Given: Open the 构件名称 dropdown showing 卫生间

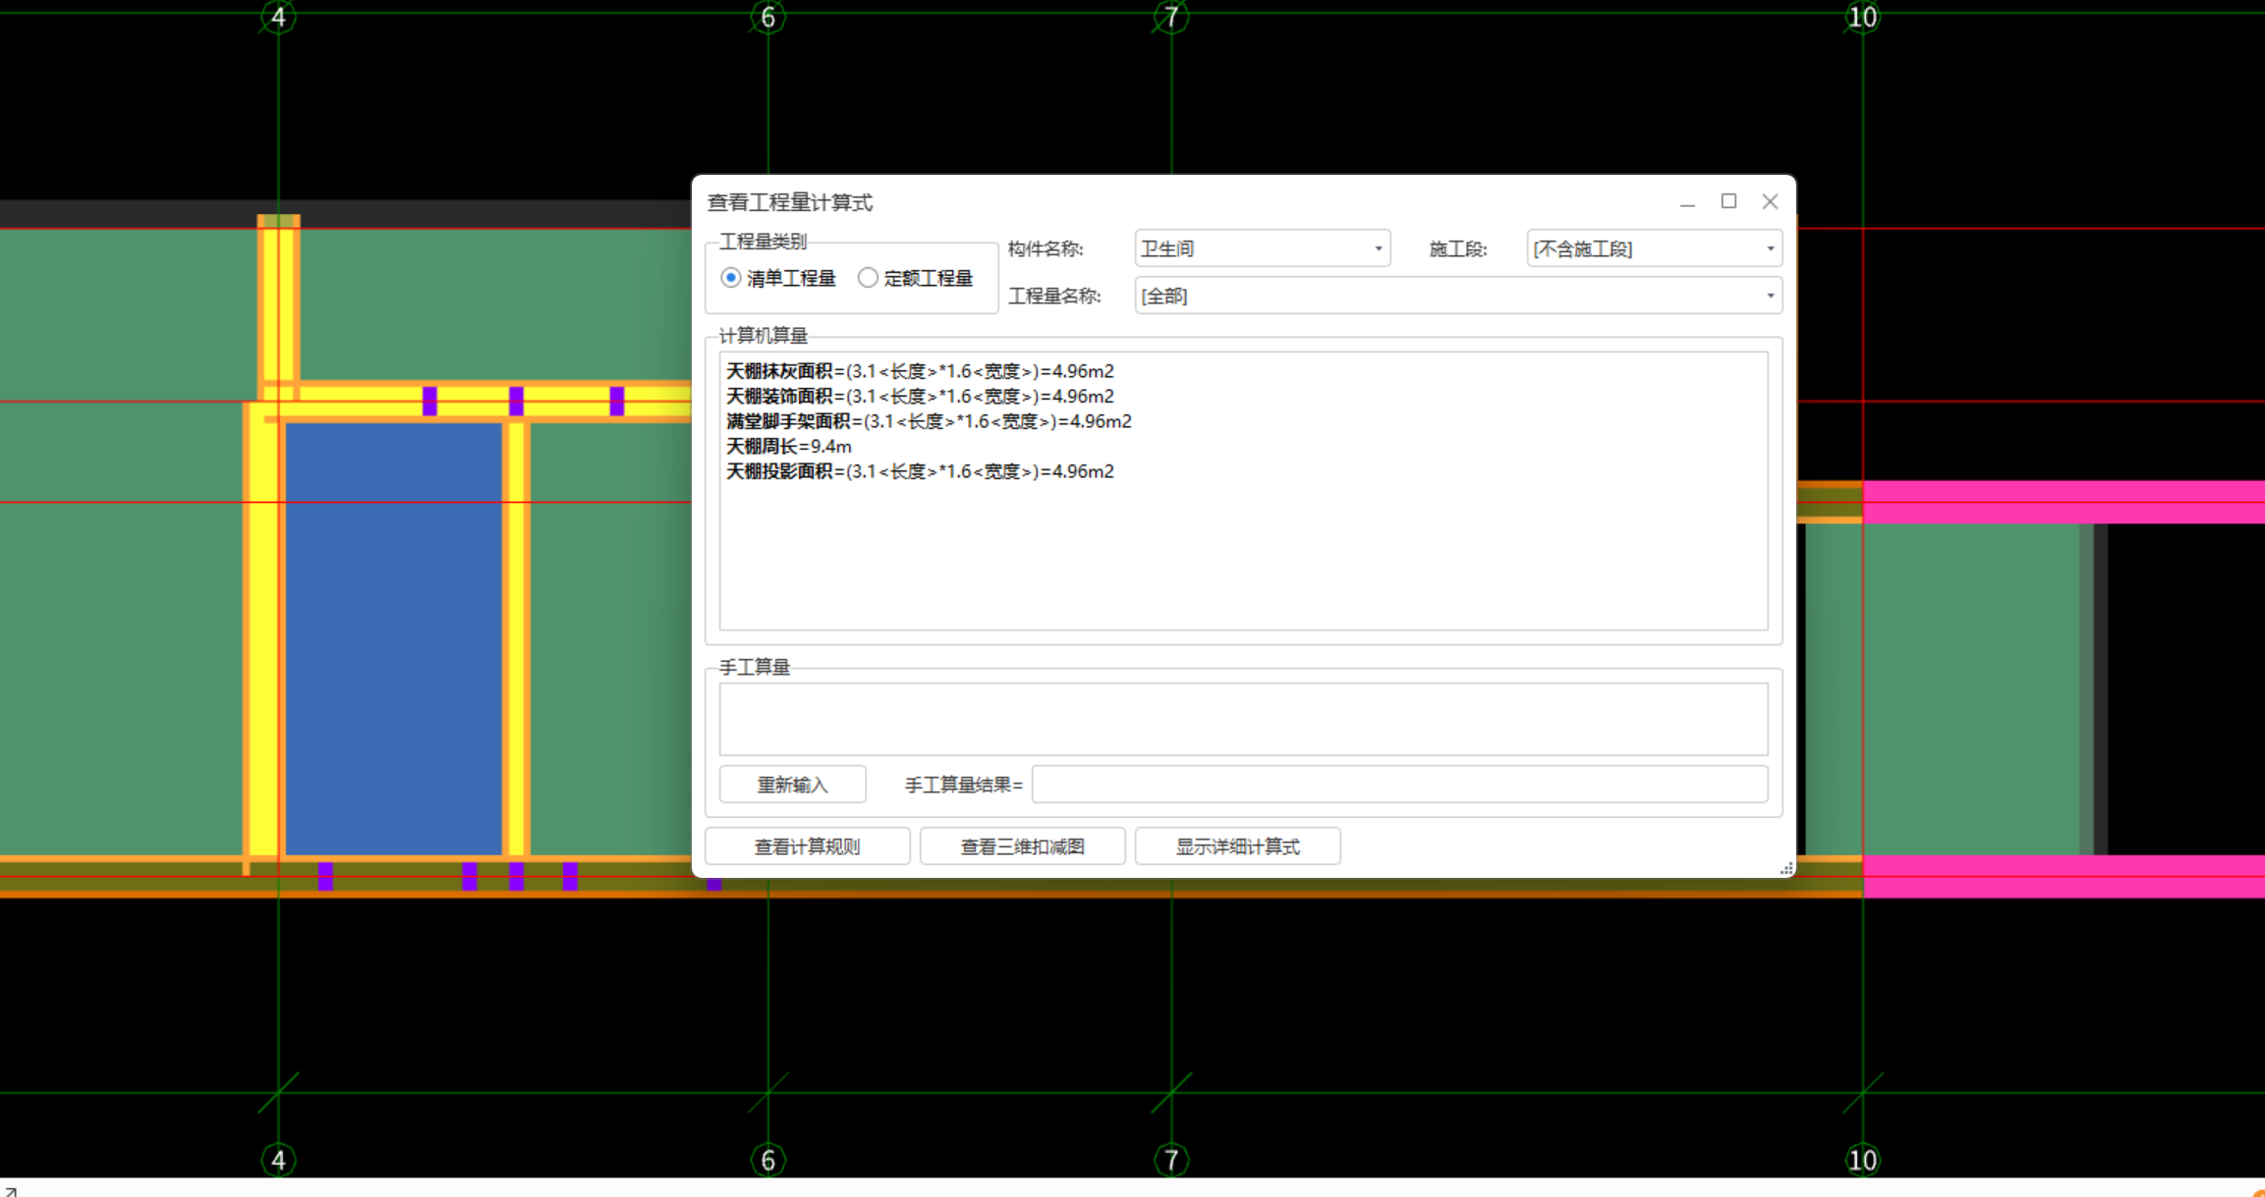Looking at the screenshot, I should click(x=1262, y=248).
